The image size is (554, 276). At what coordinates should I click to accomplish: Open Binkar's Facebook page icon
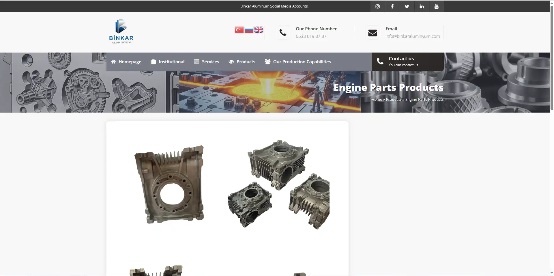[x=392, y=6]
